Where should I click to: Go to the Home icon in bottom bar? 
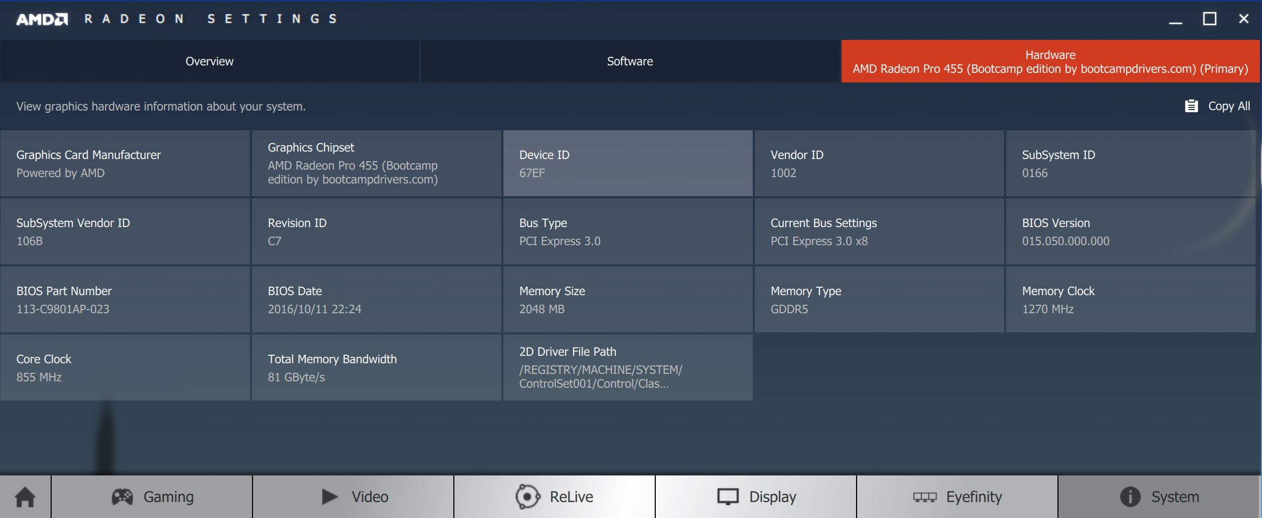click(x=25, y=497)
